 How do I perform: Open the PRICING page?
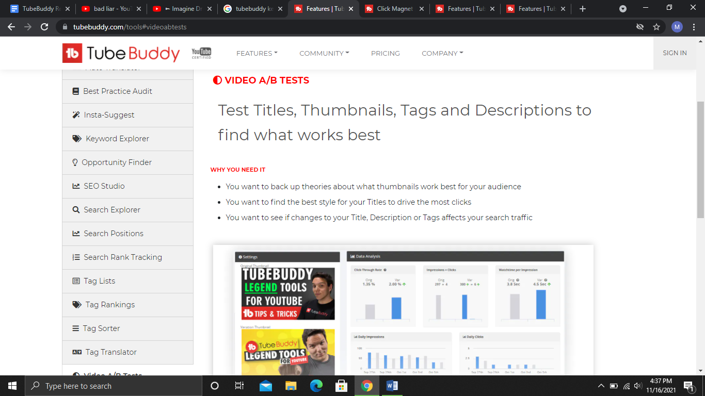coord(386,53)
